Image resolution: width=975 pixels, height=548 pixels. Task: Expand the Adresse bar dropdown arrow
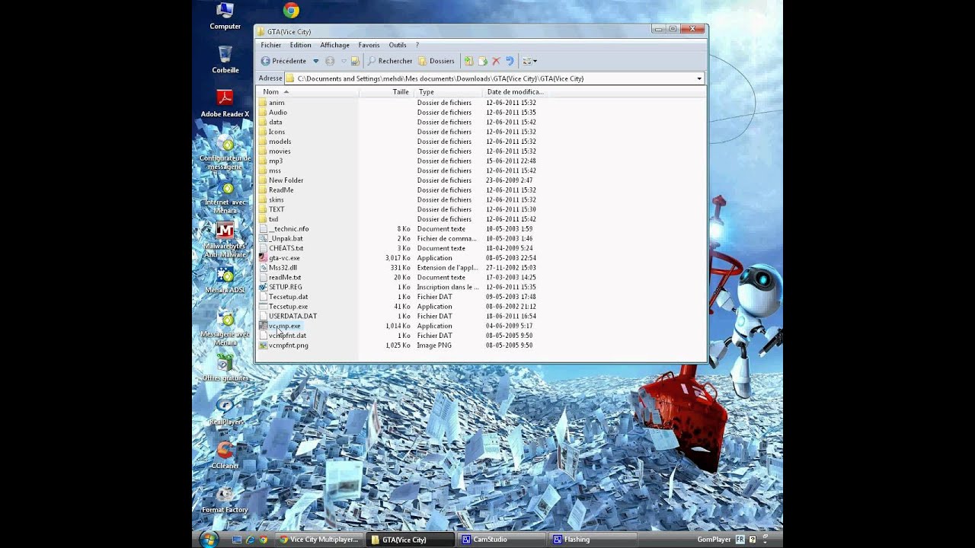pos(699,78)
